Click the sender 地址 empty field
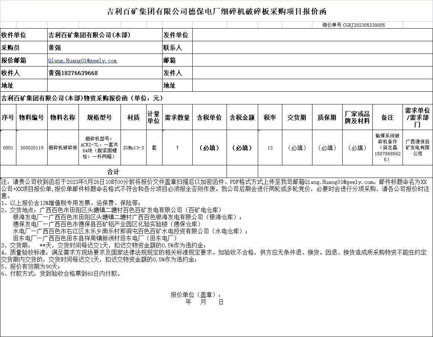433x337 pixels. tap(312, 85)
